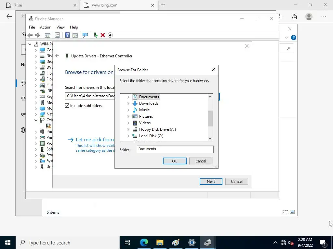This screenshot has width=333, height=249.
Task: Click OK in Browse For Folder
Action: (x=175, y=161)
